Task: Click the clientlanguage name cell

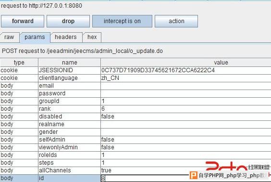Action: point(69,78)
